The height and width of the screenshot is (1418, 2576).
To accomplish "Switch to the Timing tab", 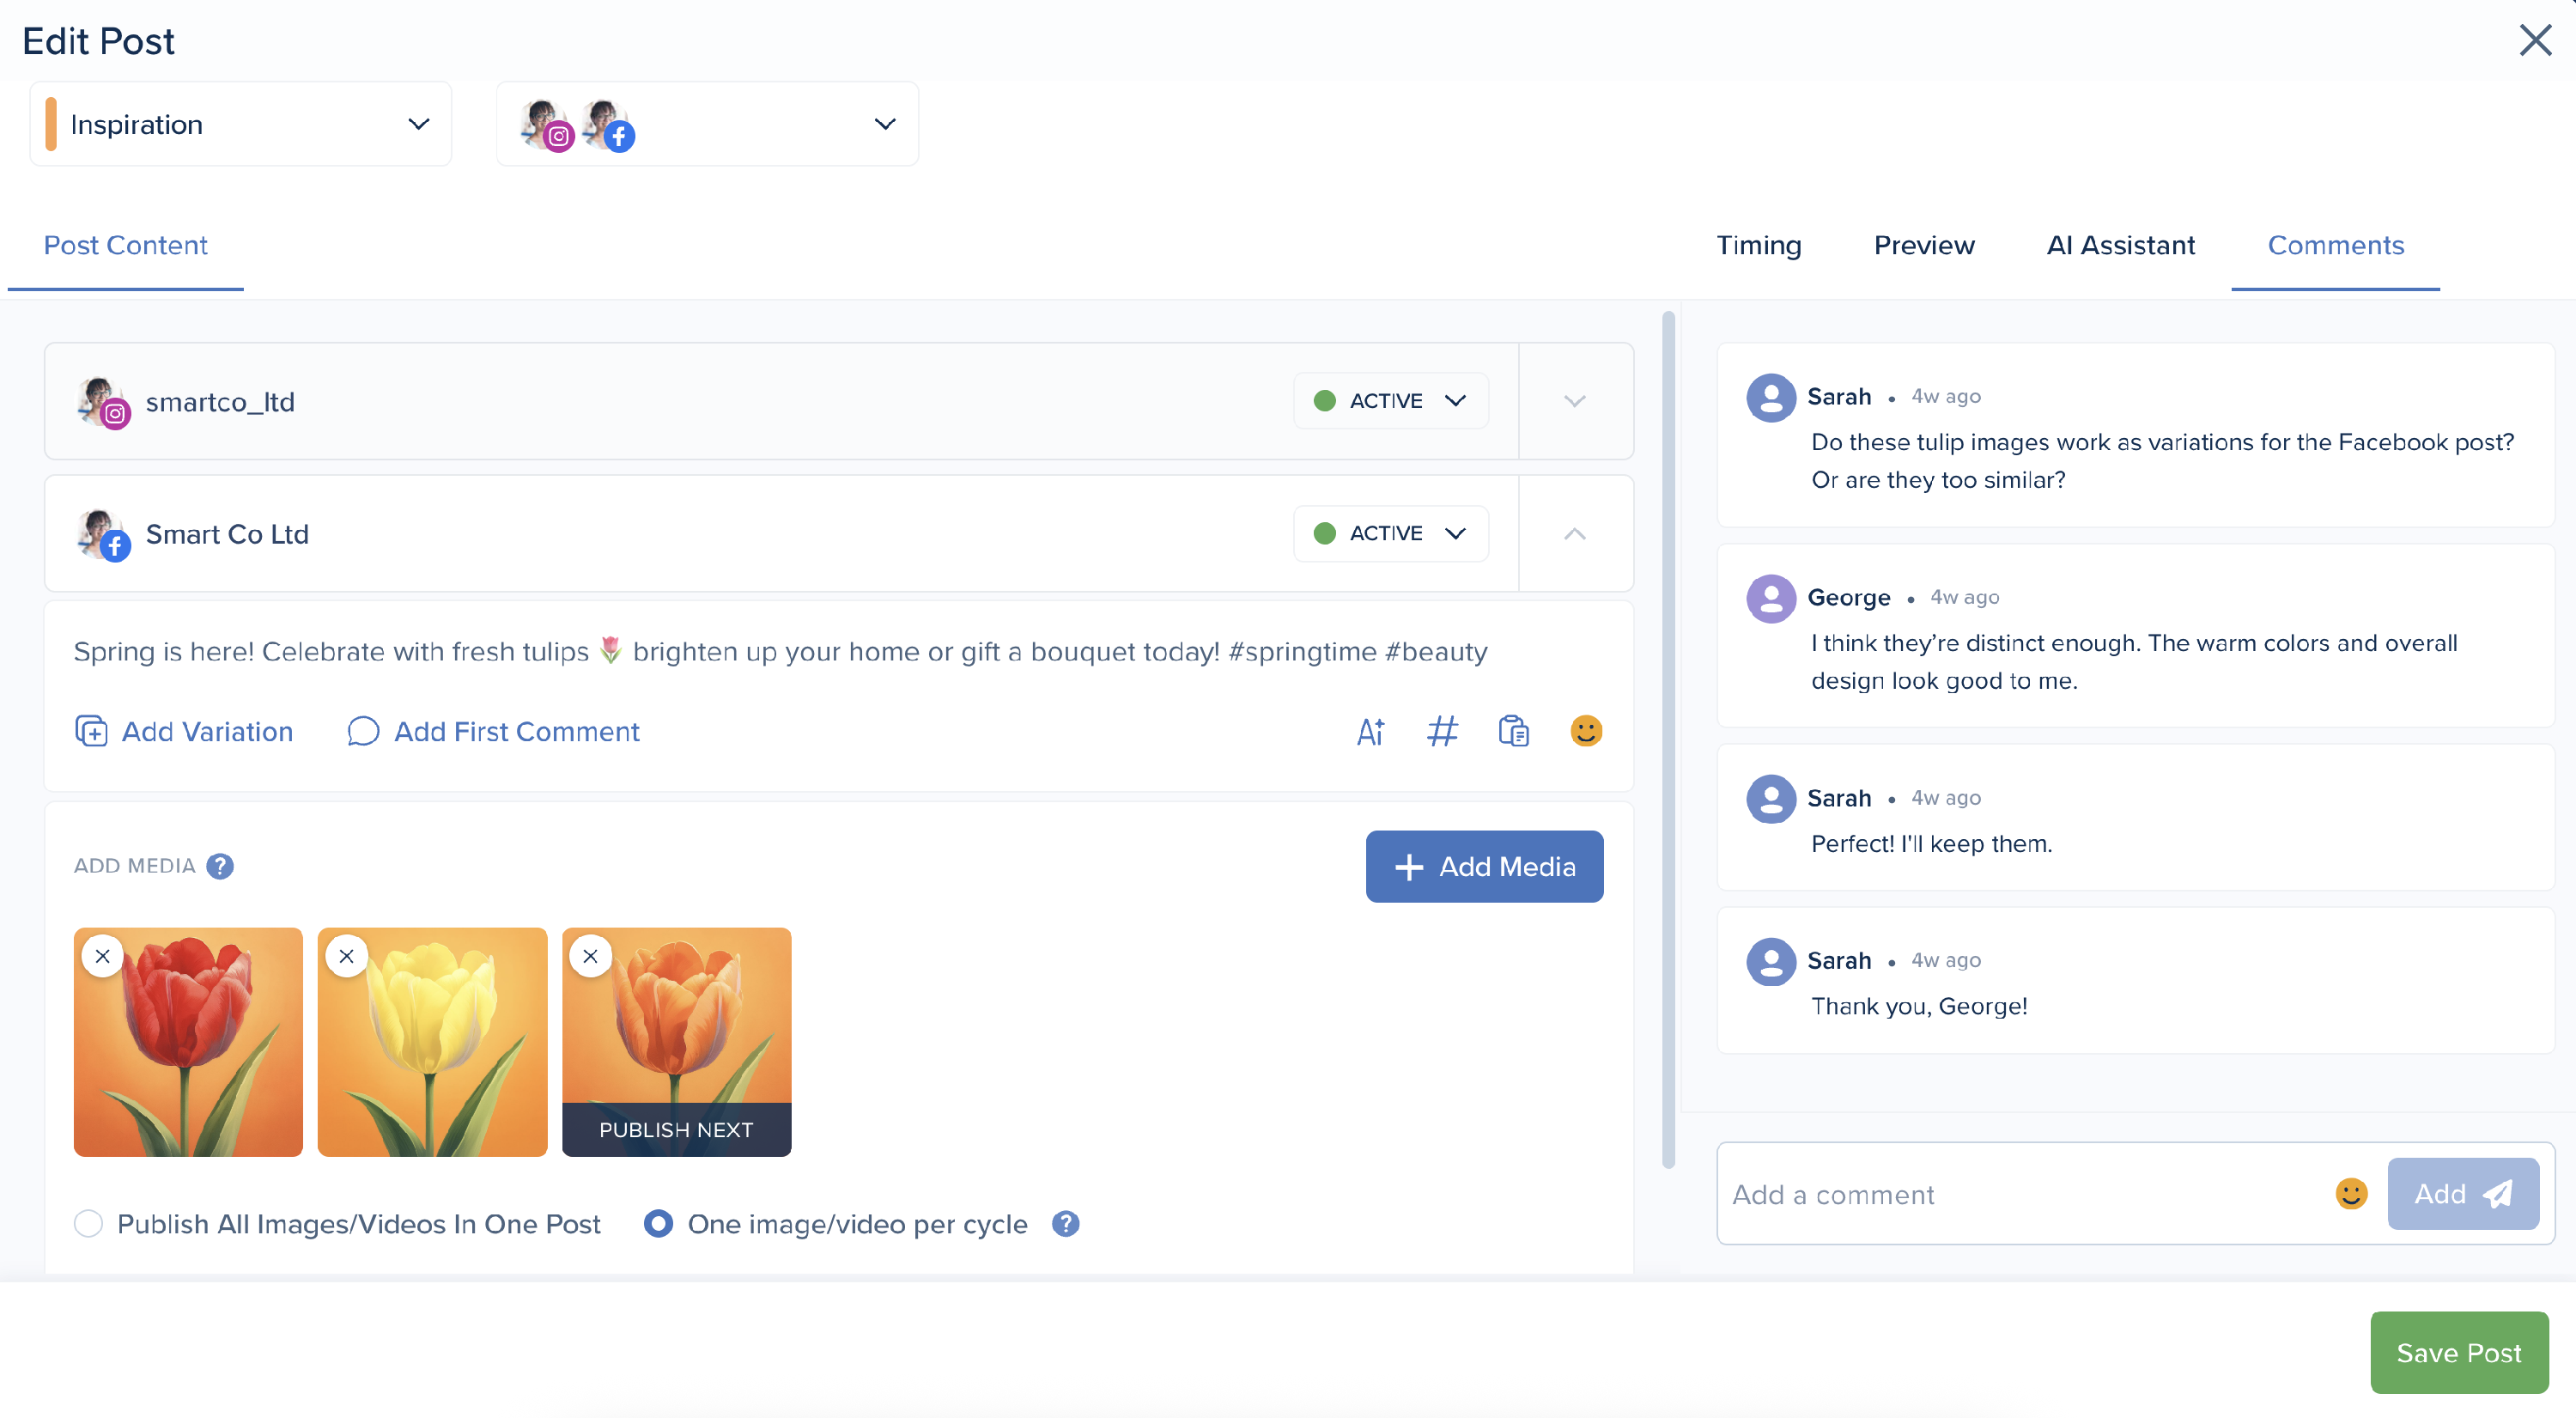I will point(1758,246).
